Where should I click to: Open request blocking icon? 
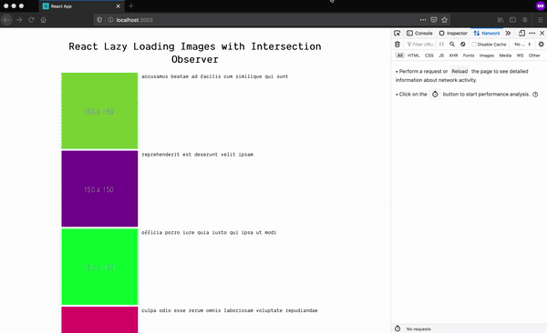(463, 45)
